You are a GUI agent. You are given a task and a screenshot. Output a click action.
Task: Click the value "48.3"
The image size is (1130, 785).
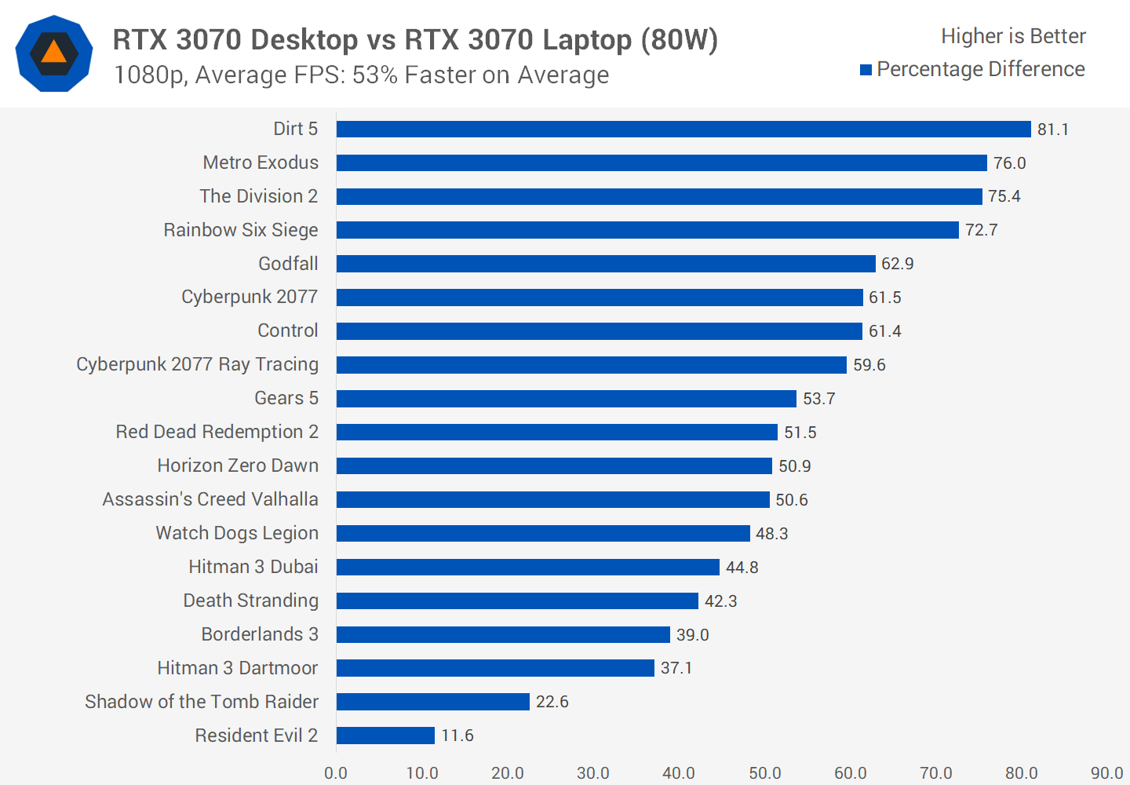click(771, 534)
